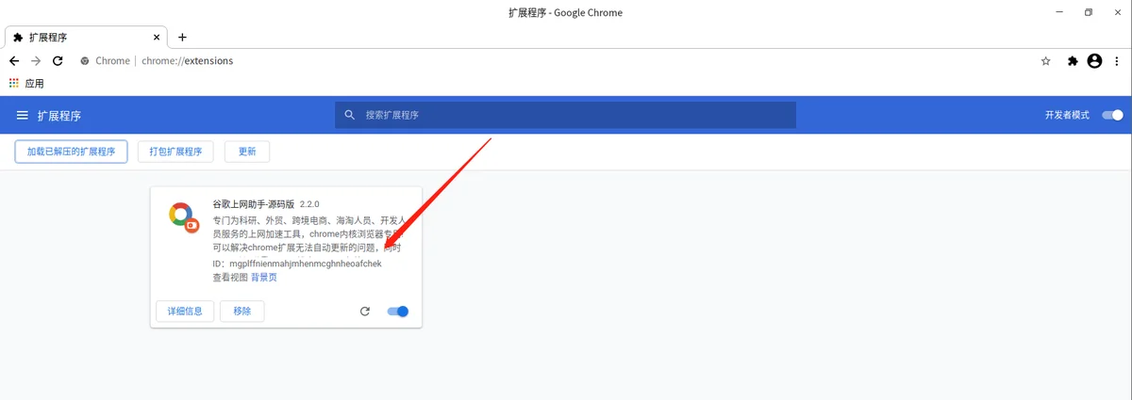Restore down the Chrome window
Viewport: 1132px width, 400px height.
coord(1089,12)
